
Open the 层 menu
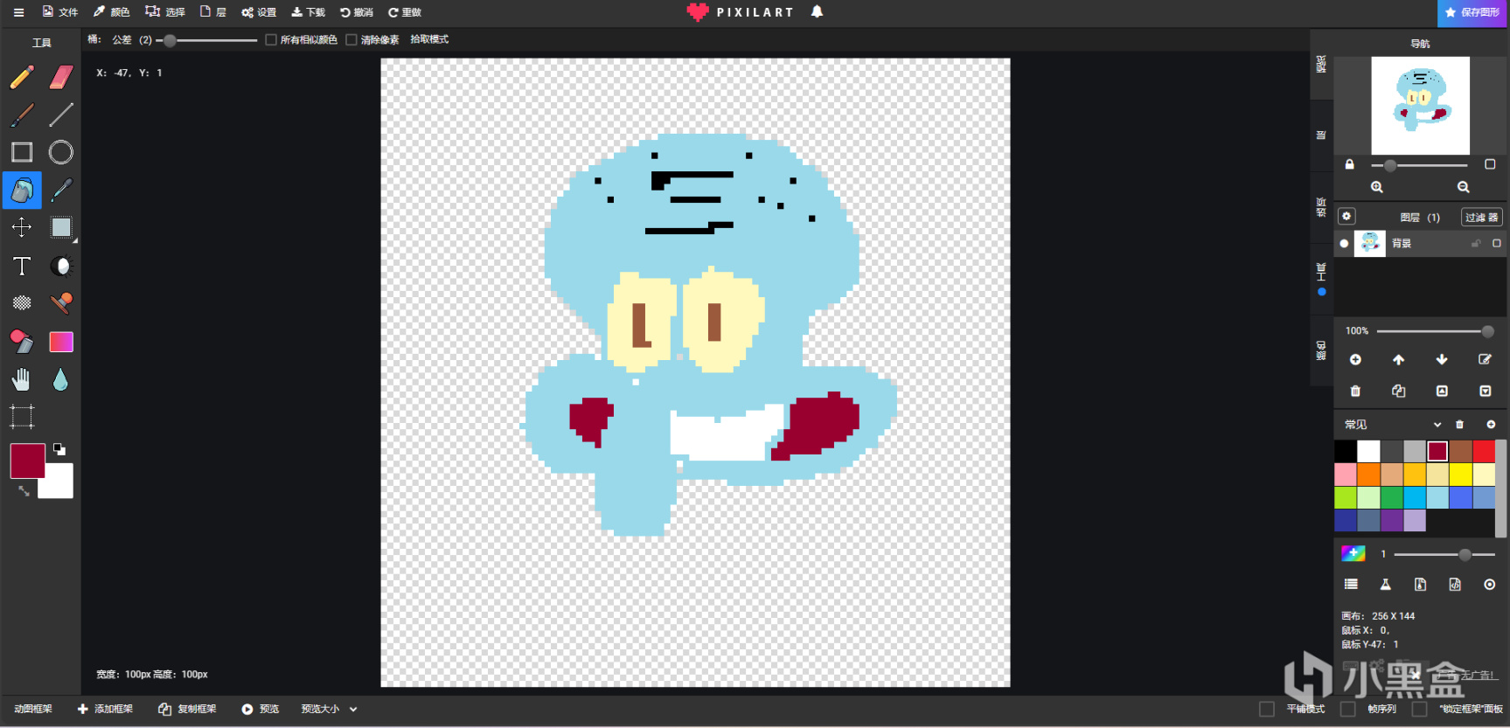click(x=212, y=12)
